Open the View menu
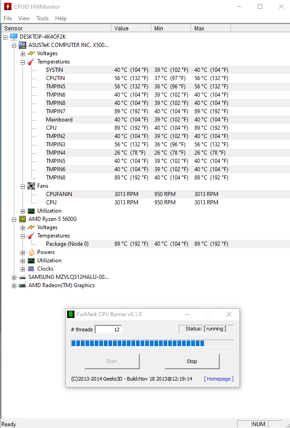 click(24, 18)
